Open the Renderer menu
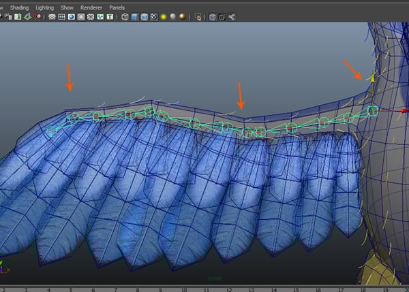The image size is (409, 292). tap(91, 7)
